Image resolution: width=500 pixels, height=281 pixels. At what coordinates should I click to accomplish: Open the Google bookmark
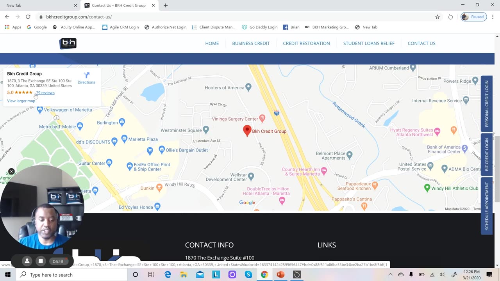click(x=37, y=27)
